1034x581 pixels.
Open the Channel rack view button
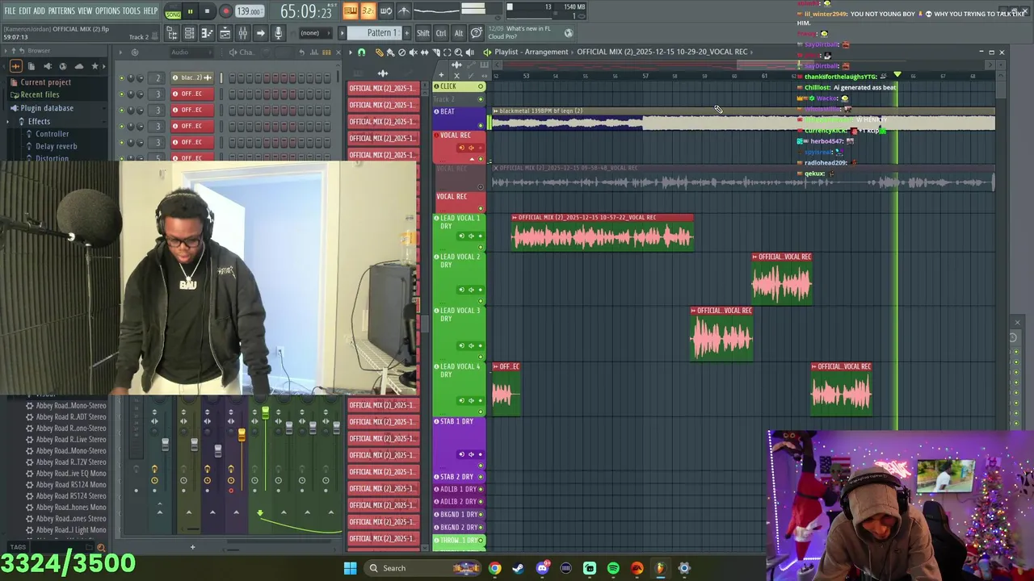[189, 33]
